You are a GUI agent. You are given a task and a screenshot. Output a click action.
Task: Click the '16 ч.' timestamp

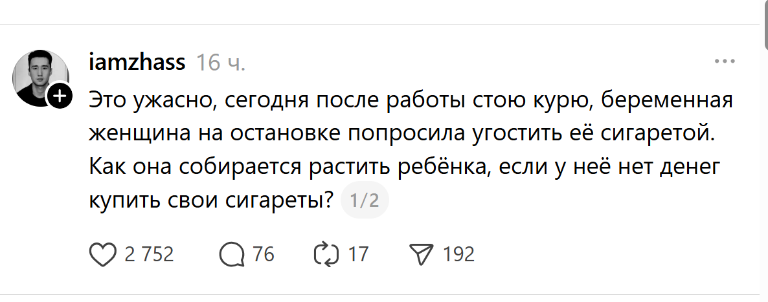(x=221, y=63)
